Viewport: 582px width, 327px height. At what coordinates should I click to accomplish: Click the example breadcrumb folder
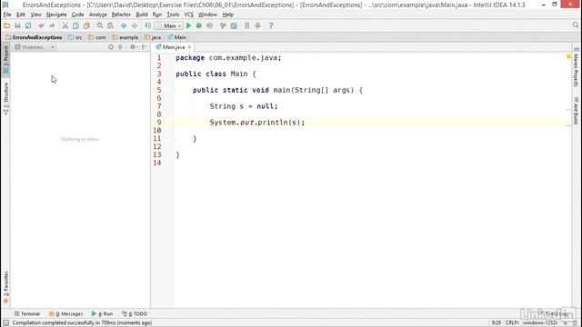[125, 37]
